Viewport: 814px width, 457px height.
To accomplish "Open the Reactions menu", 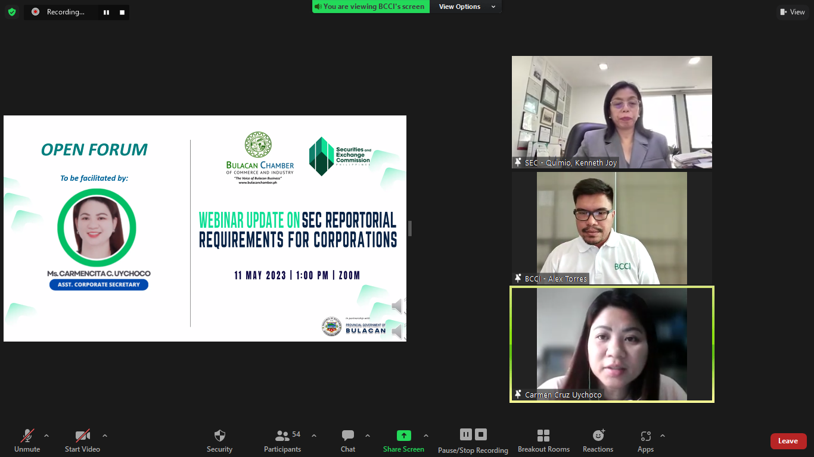I will pos(598,441).
